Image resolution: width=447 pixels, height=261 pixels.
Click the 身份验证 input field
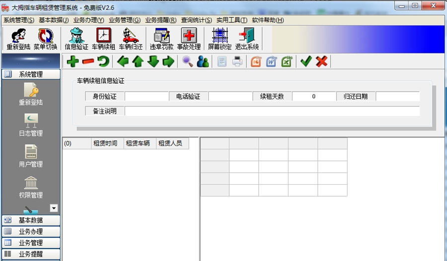[x=147, y=97]
